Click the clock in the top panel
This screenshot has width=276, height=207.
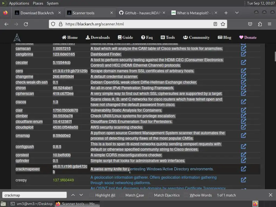(261, 3)
